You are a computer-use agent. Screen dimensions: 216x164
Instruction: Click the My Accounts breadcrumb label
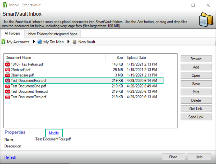18,42
